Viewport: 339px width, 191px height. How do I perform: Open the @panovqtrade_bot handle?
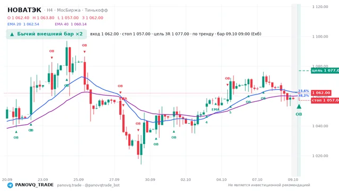(102, 185)
